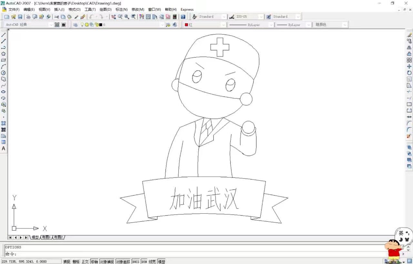Choose the Rectangle drawing tool
This screenshot has height=264, width=413.
tap(4, 60)
